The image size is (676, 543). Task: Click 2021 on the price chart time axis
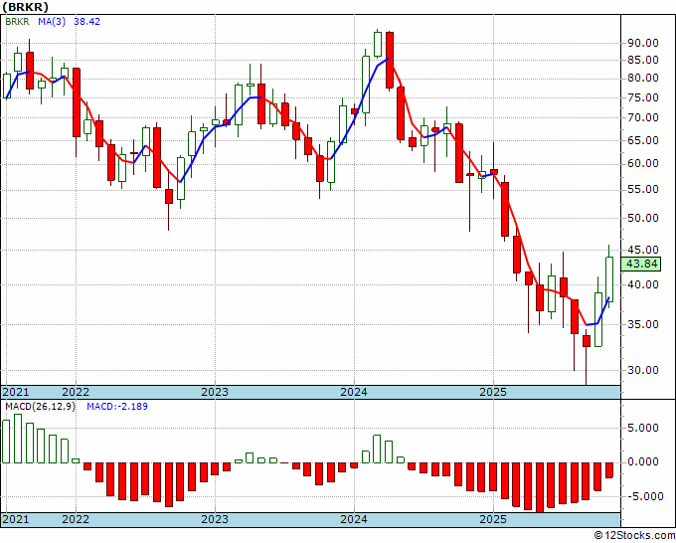tap(16, 392)
